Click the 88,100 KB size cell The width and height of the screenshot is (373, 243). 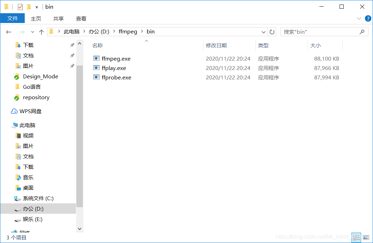click(326, 59)
